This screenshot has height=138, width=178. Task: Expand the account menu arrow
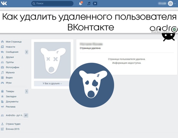click(175, 4)
